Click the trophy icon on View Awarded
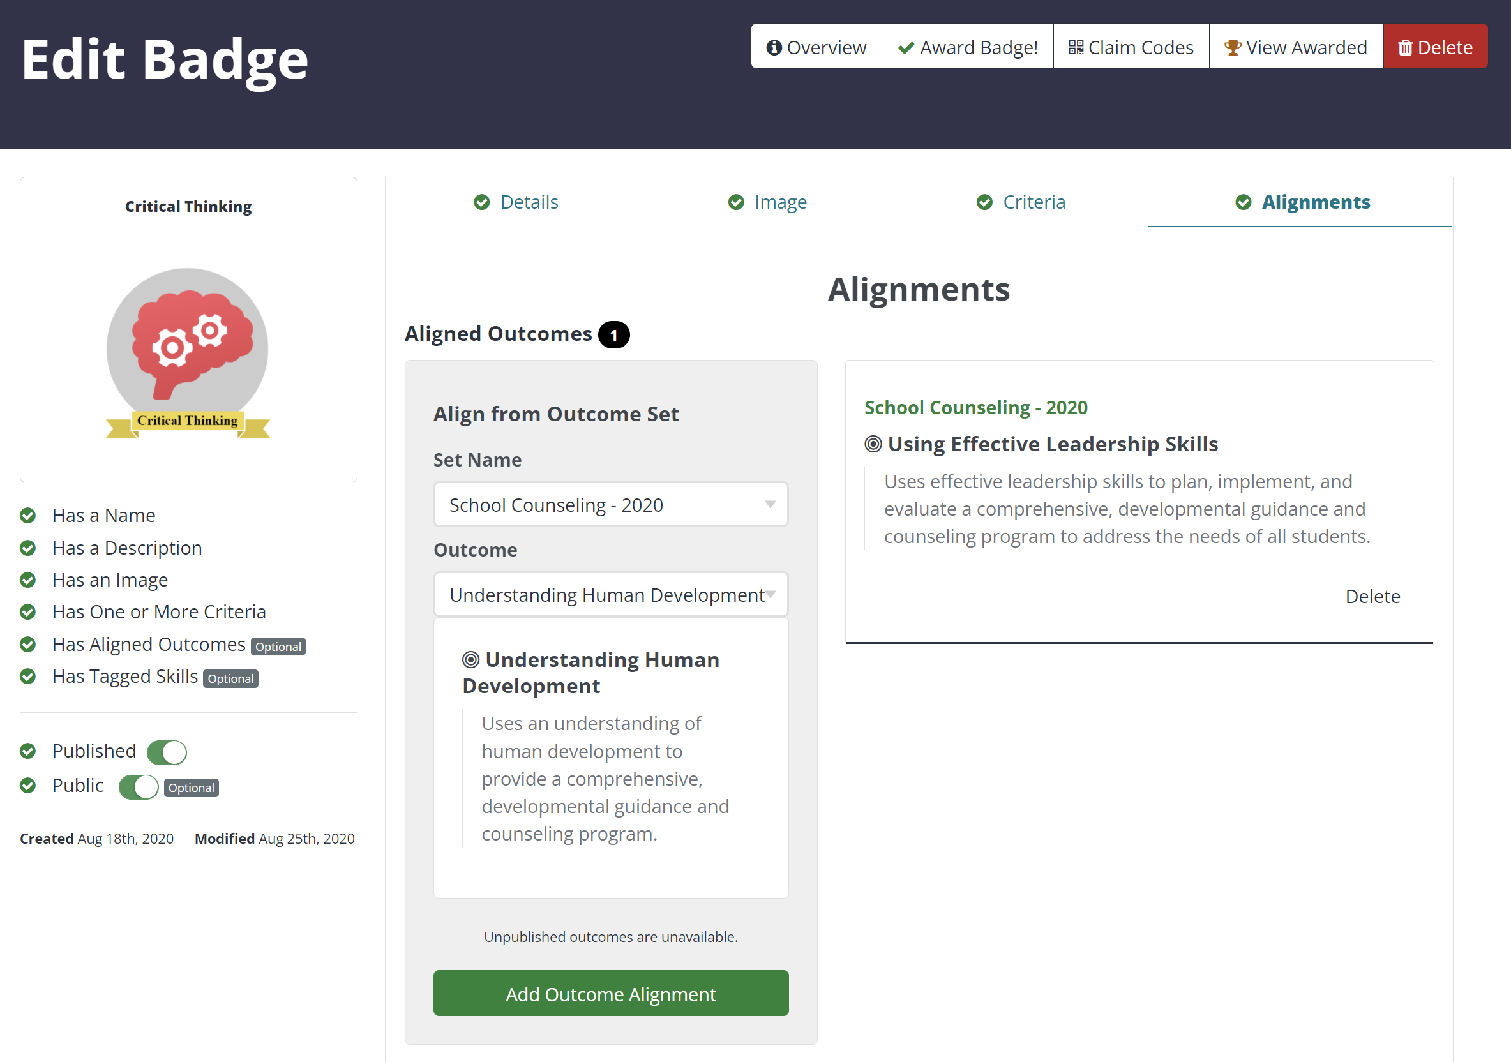The width and height of the screenshot is (1511, 1062). click(x=1233, y=47)
